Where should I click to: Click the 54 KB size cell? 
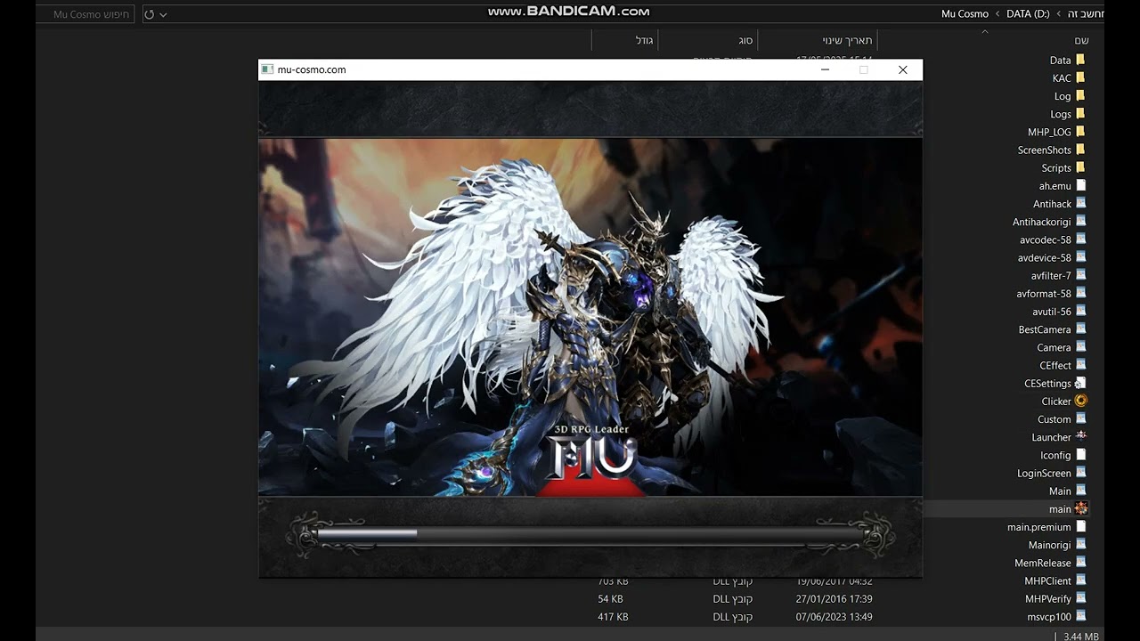[610, 599]
